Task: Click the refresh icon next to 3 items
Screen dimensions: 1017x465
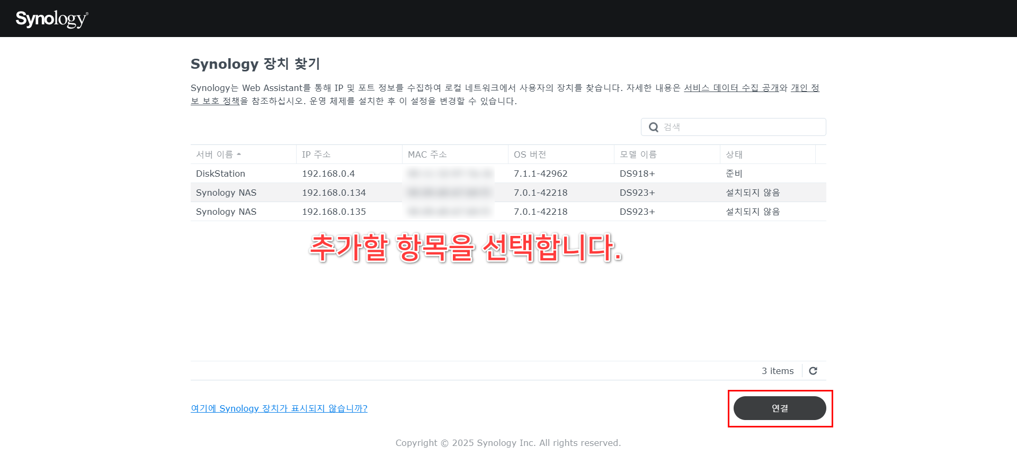Action: click(813, 371)
